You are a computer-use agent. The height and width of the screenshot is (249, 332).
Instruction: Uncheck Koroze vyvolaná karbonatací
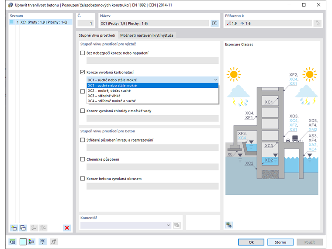(x=83, y=72)
